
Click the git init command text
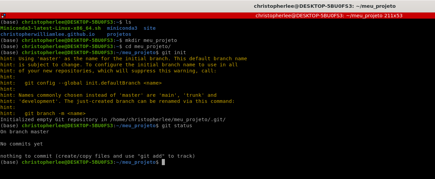click(x=174, y=52)
